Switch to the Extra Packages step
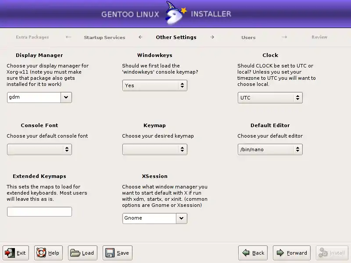Viewport: 351px width, 263px height. click(32, 37)
